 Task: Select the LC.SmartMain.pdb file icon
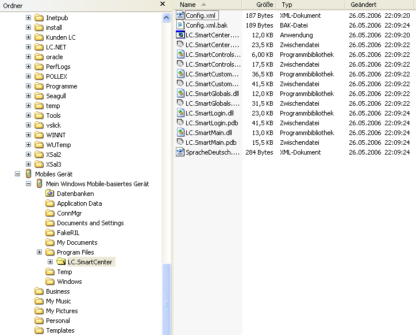(x=180, y=143)
